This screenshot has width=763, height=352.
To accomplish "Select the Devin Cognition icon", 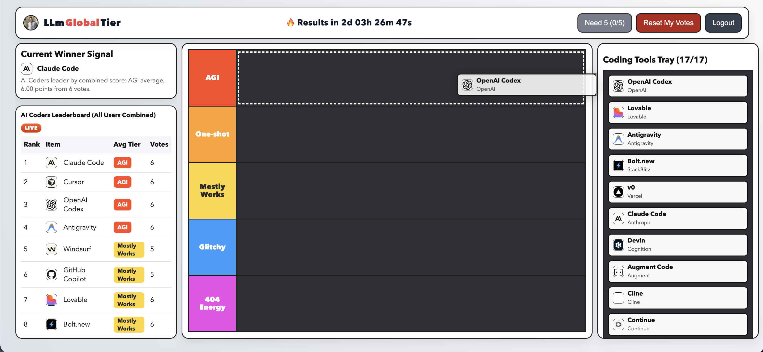I will coord(619,245).
